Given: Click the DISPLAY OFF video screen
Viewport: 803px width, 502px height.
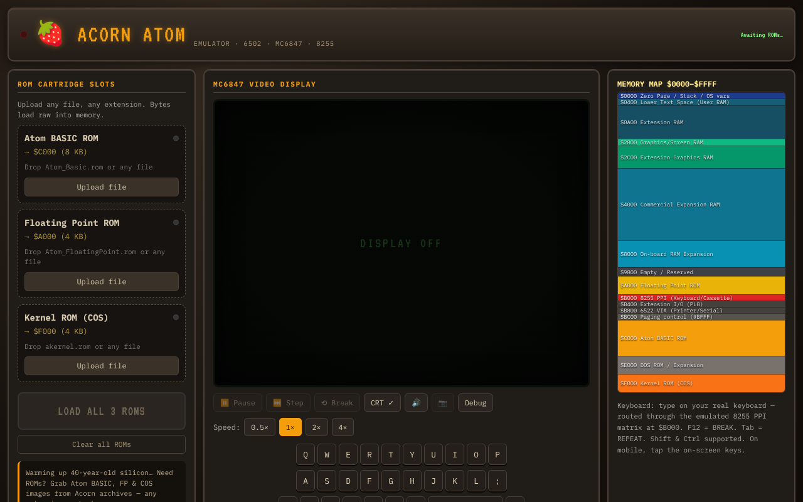Looking at the screenshot, I should point(401,243).
